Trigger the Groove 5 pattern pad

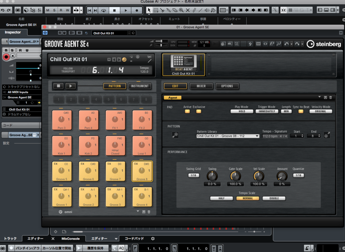62,171
